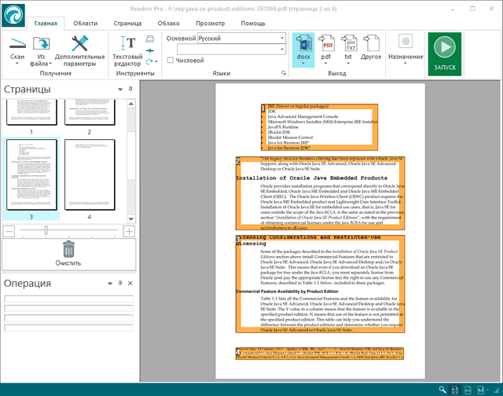Click the magnifier icon in status bar
The width and height of the screenshot is (503, 396).
pos(443,390)
